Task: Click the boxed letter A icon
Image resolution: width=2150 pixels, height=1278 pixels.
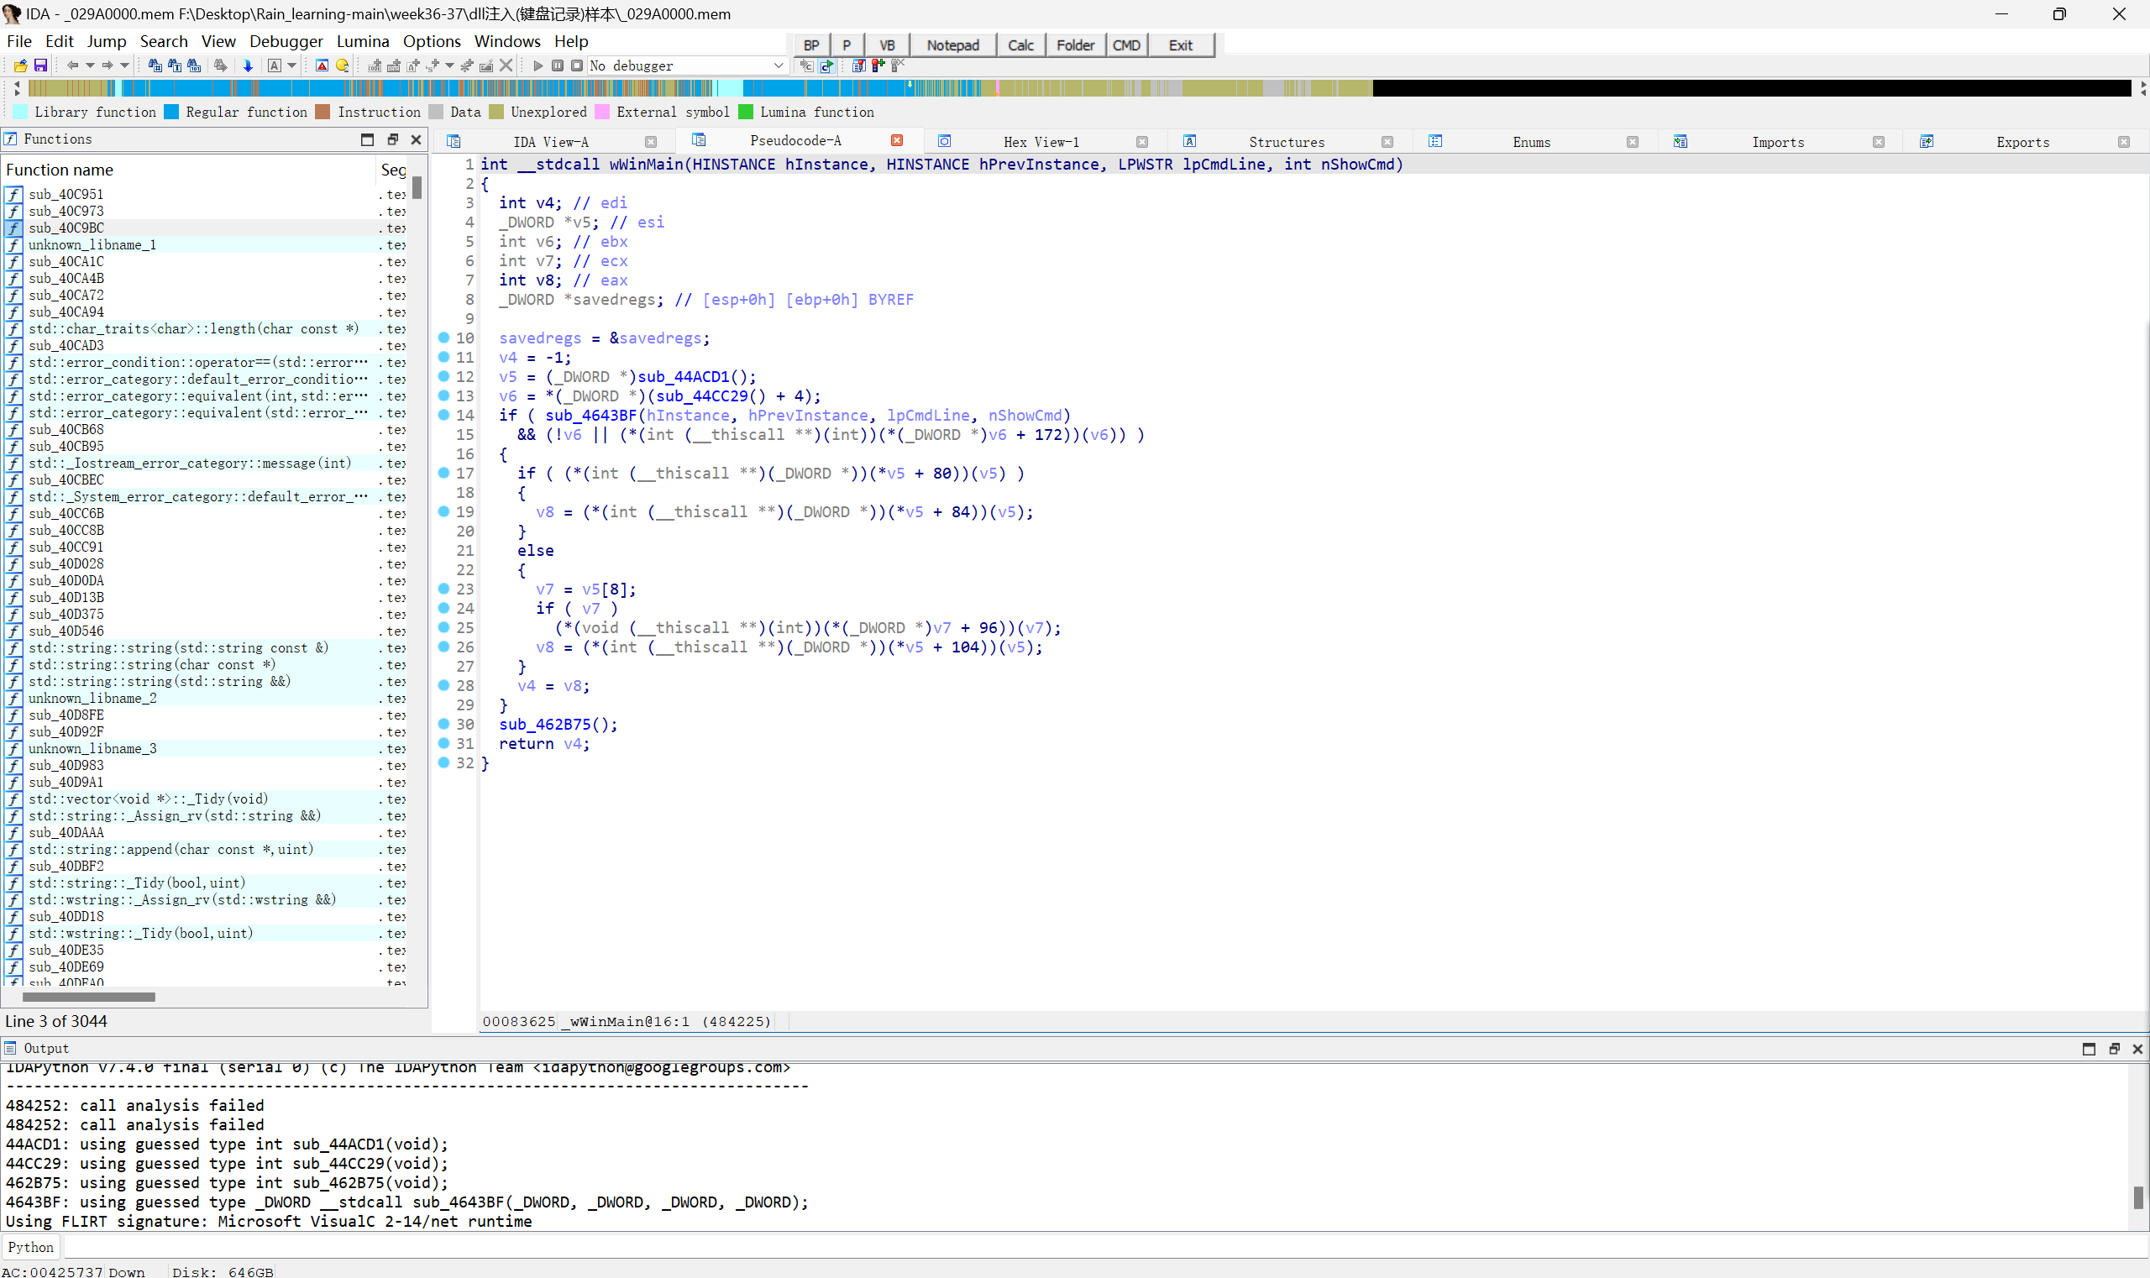Action: pos(275,65)
